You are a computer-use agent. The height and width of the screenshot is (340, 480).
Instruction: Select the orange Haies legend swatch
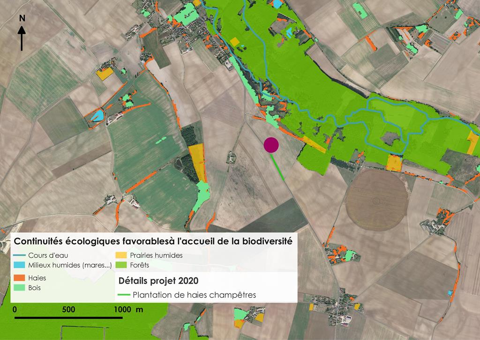point(20,278)
